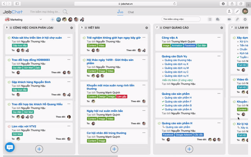Expand Hiển thị thêm (2 công việc)
251x157 pixels.
click(x=177, y=80)
